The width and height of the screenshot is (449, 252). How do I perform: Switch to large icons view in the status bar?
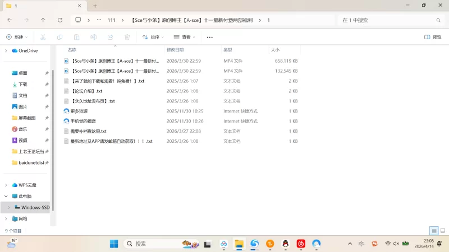pyautogui.click(x=442, y=231)
